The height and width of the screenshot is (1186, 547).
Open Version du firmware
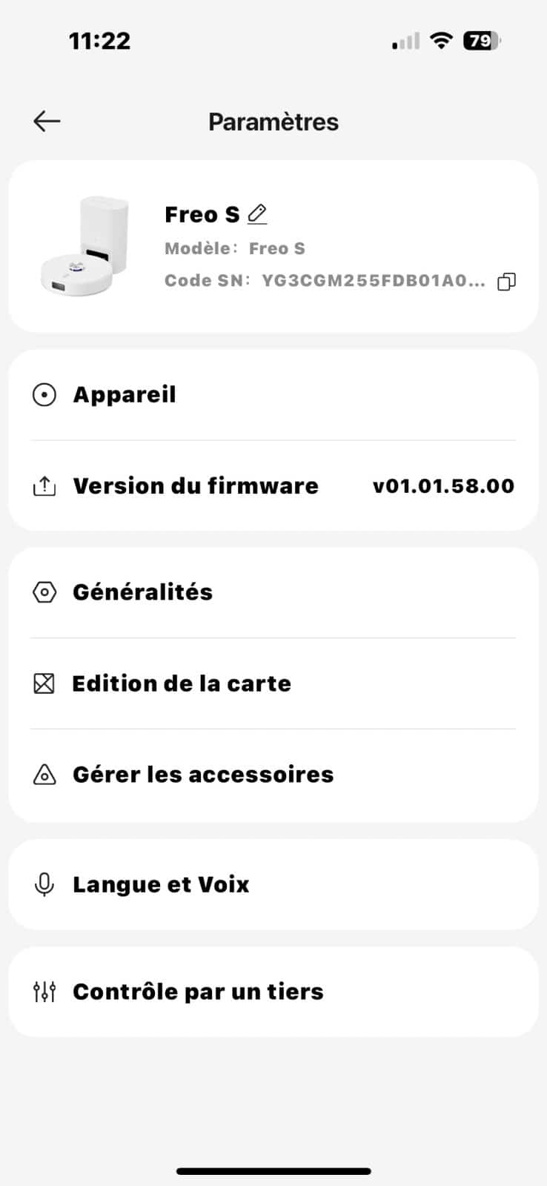click(196, 486)
